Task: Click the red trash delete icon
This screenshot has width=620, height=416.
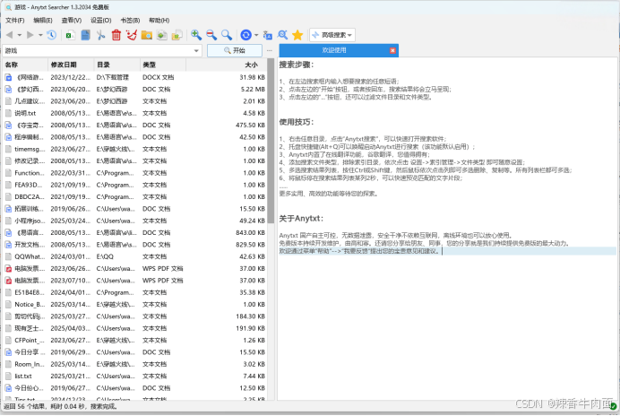Action: (x=116, y=35)
